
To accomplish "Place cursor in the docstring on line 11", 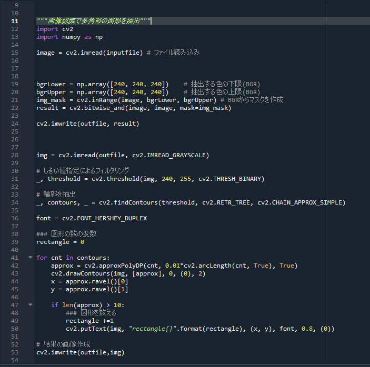I will tap(94, 21).
